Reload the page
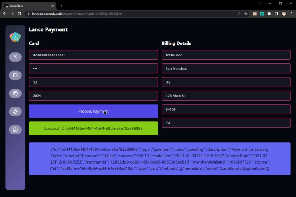Viewport: 296px width, 197px height. [x=19, y=14]
